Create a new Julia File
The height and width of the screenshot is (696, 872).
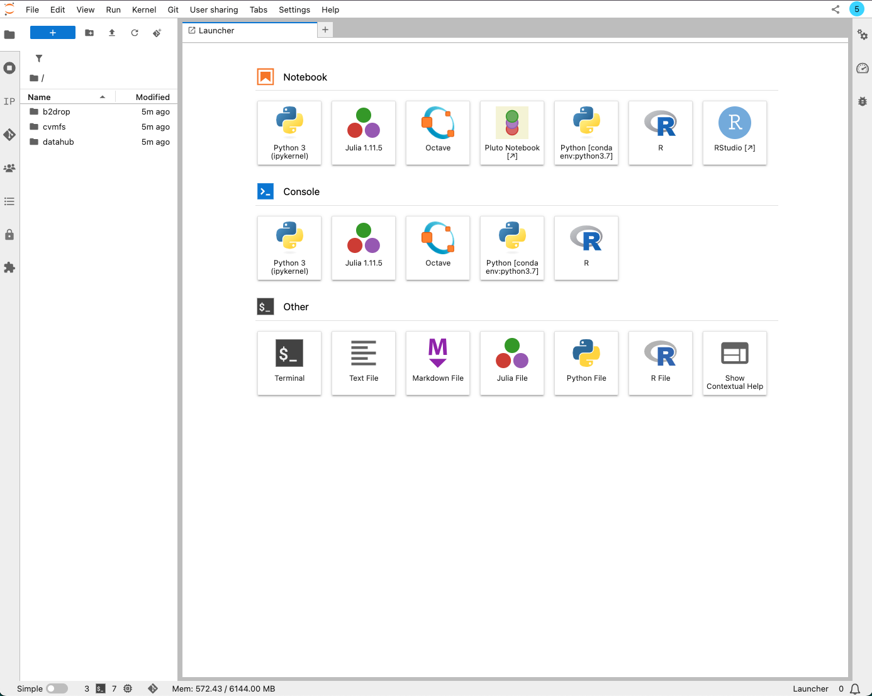click(512, 363)
